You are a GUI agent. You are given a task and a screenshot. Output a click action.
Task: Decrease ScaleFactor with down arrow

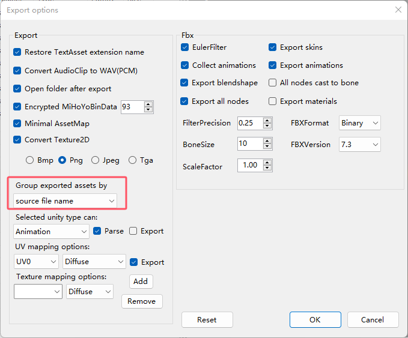[x=267, y=168]
